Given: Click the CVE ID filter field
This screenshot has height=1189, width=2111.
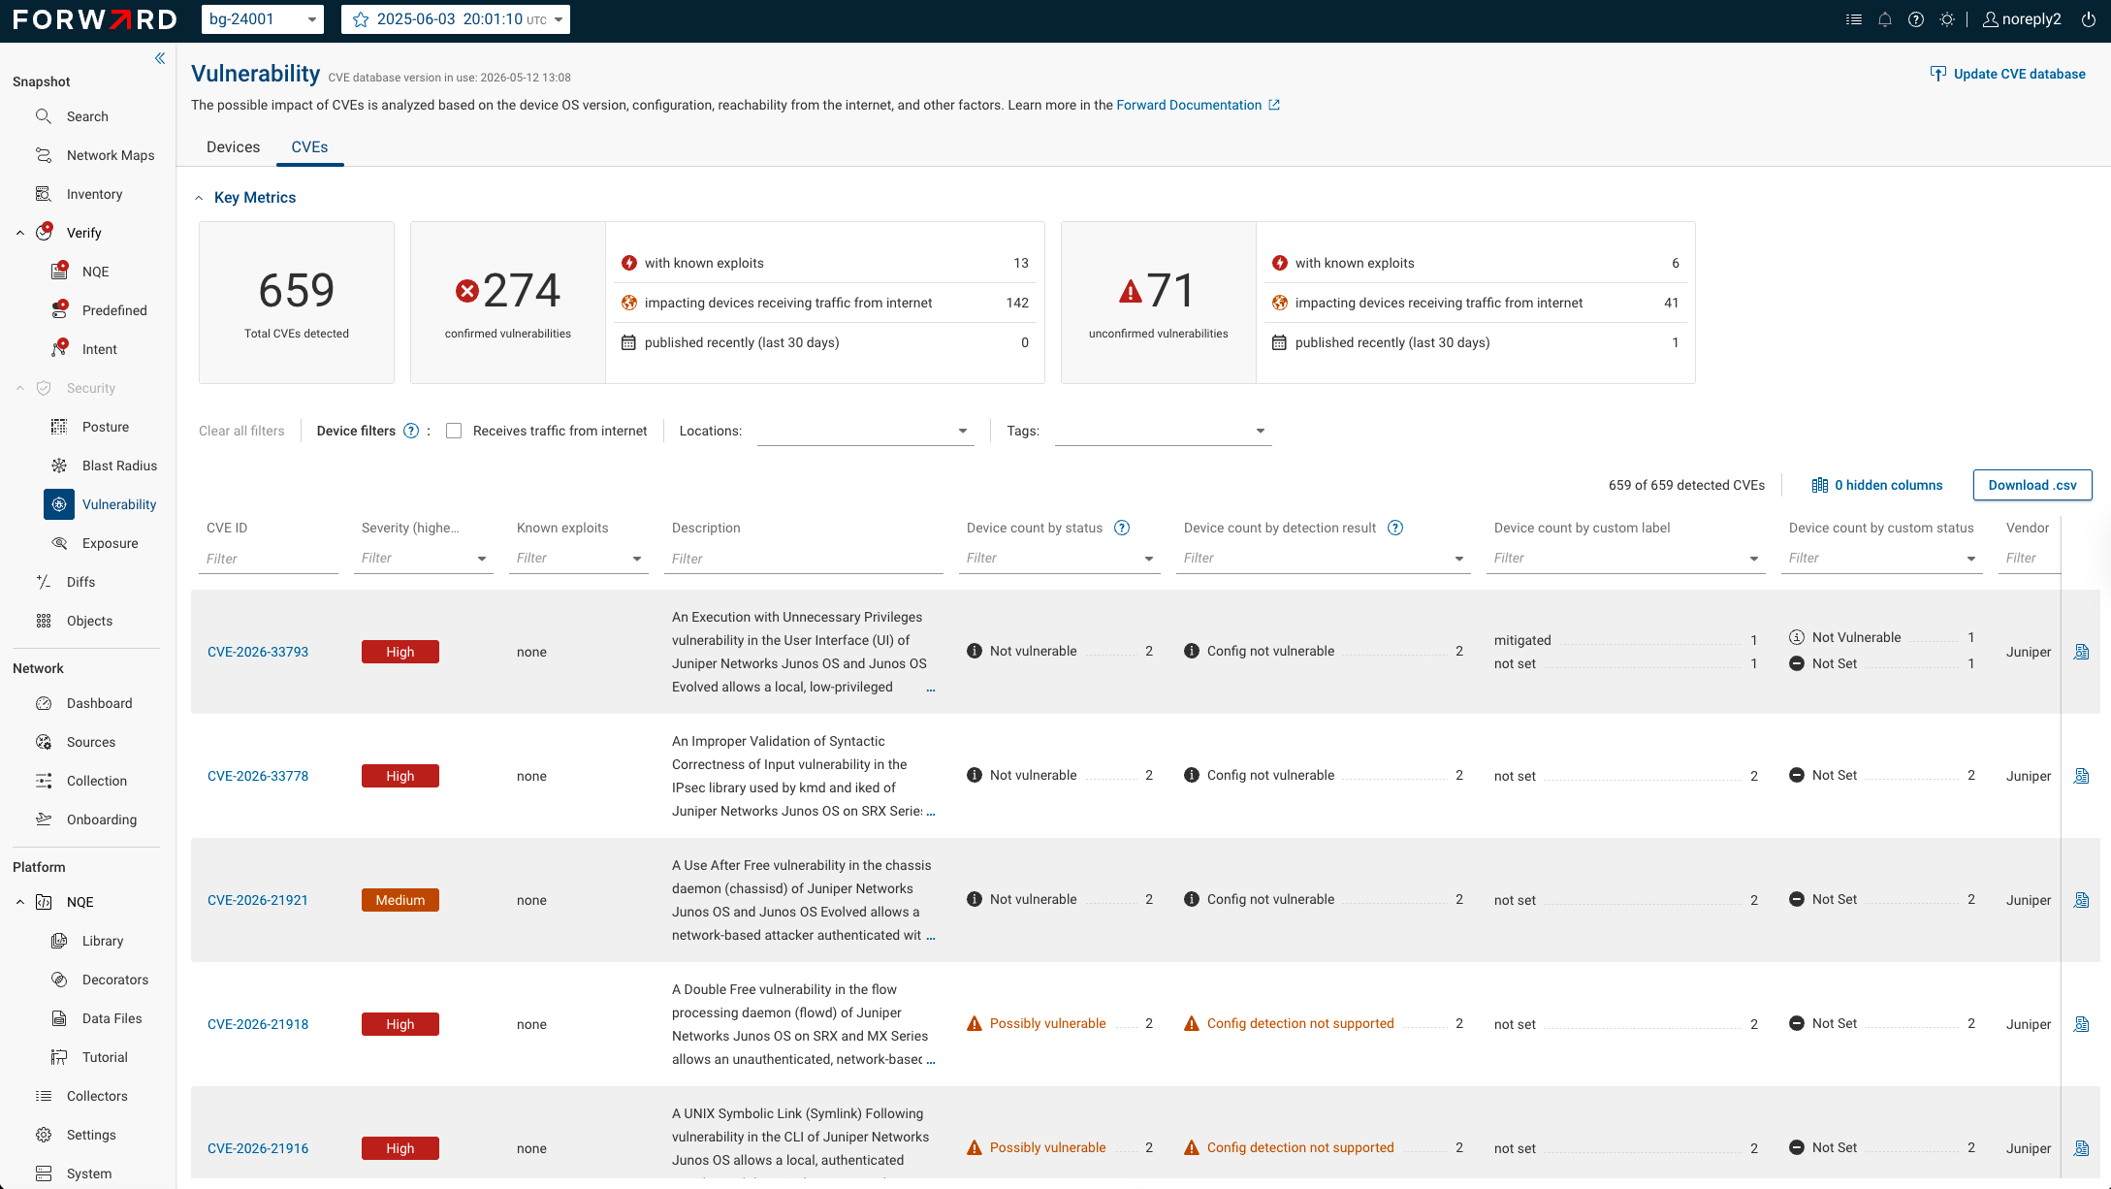Looking at the screenshot, I should pyautogui.click(x=269, y=559).
